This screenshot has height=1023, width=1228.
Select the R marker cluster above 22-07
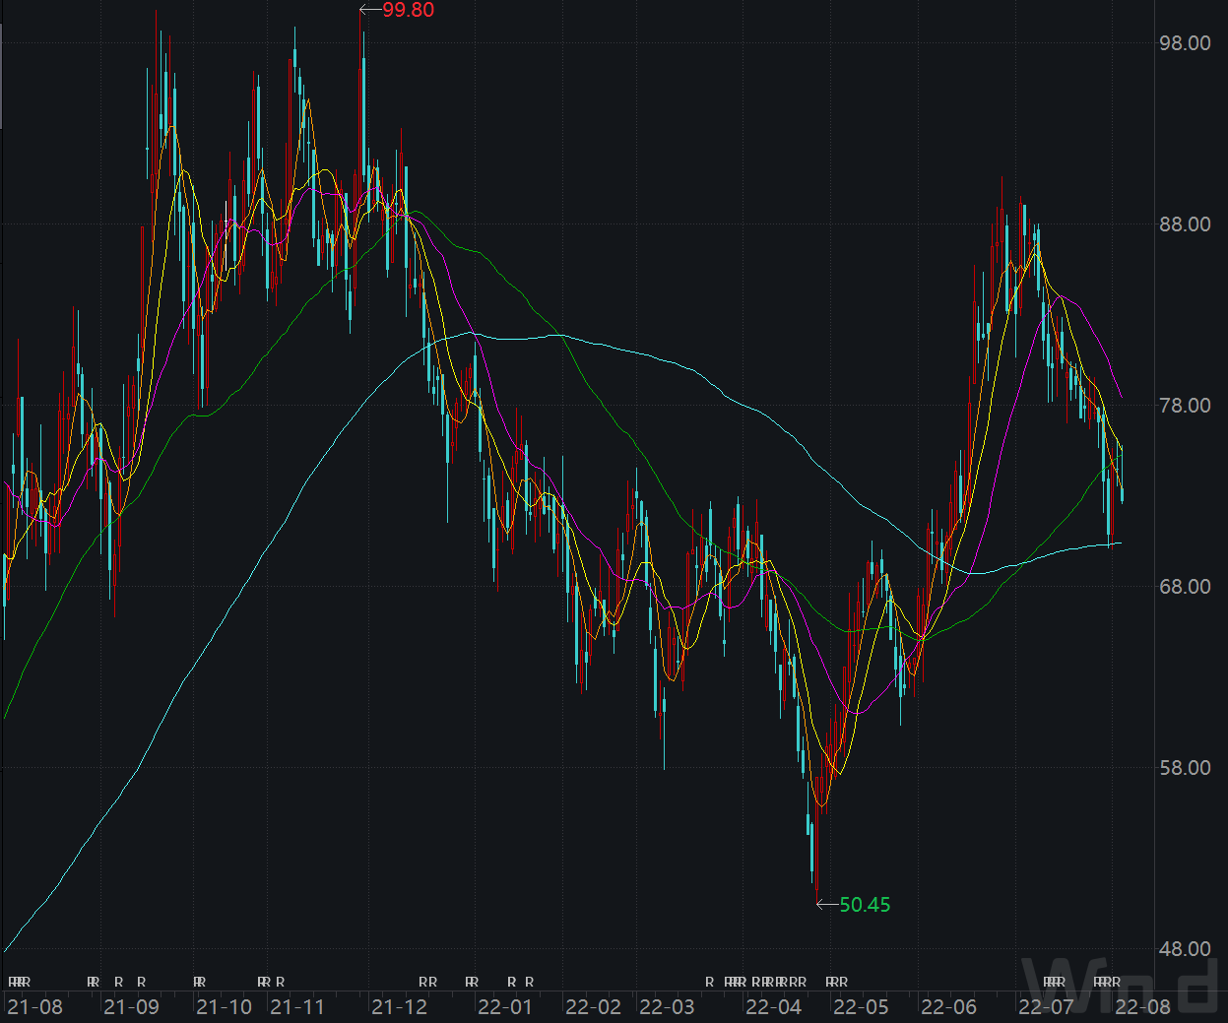1055,982
